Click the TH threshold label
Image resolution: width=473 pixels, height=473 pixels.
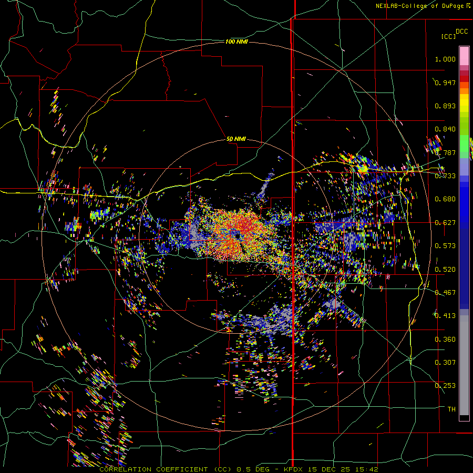[451, 409]
